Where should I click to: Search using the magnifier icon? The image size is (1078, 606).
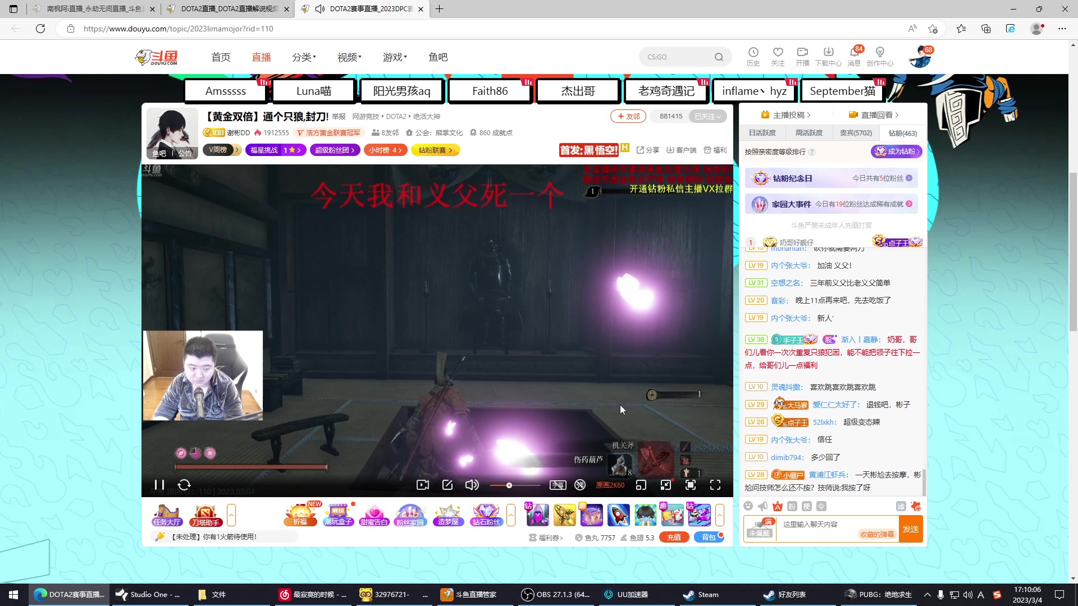[719, 57]
